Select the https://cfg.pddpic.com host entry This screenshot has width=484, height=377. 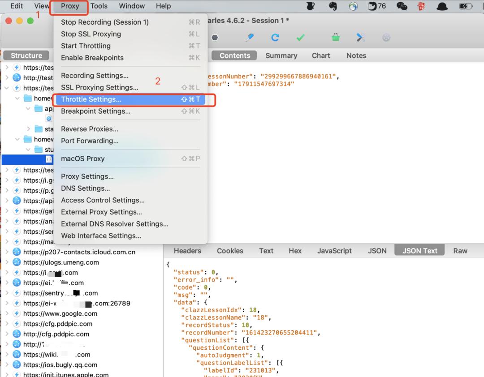[x=57, y=324]
